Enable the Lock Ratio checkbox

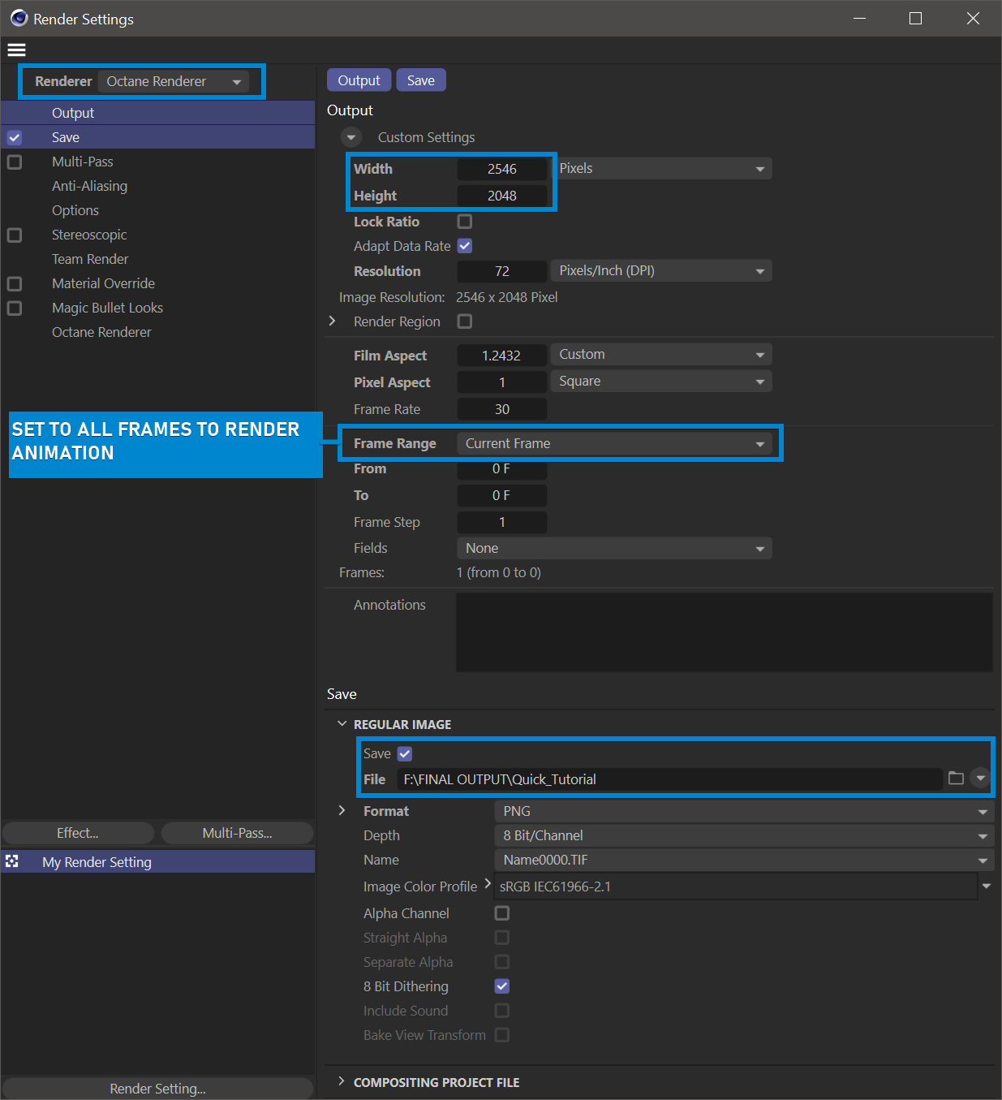[465, 222]
